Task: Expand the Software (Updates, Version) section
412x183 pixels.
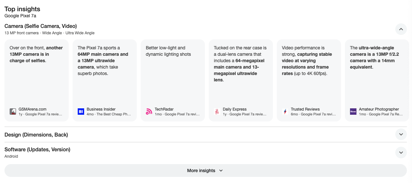Action: [x=401, y=153]
